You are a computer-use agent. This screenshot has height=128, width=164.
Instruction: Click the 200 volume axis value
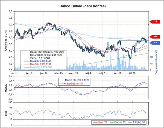[x=151, y=57]
